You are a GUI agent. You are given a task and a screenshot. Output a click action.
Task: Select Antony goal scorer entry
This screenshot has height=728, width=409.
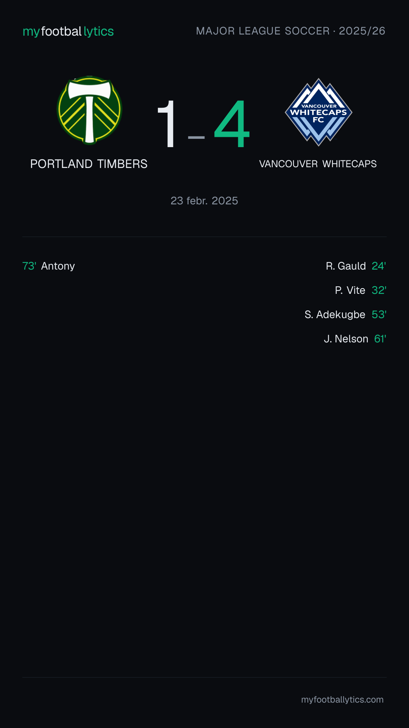(x=58, y=266)
